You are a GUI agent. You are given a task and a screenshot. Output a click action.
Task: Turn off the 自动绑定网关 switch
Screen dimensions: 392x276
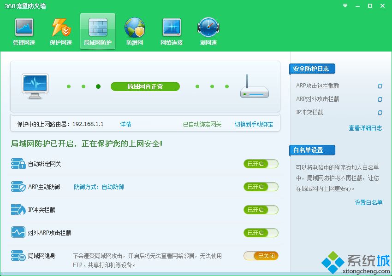261,164
